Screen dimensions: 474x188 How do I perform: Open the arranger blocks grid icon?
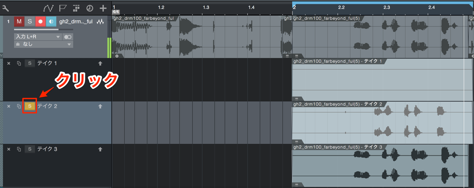pos(76,8)
